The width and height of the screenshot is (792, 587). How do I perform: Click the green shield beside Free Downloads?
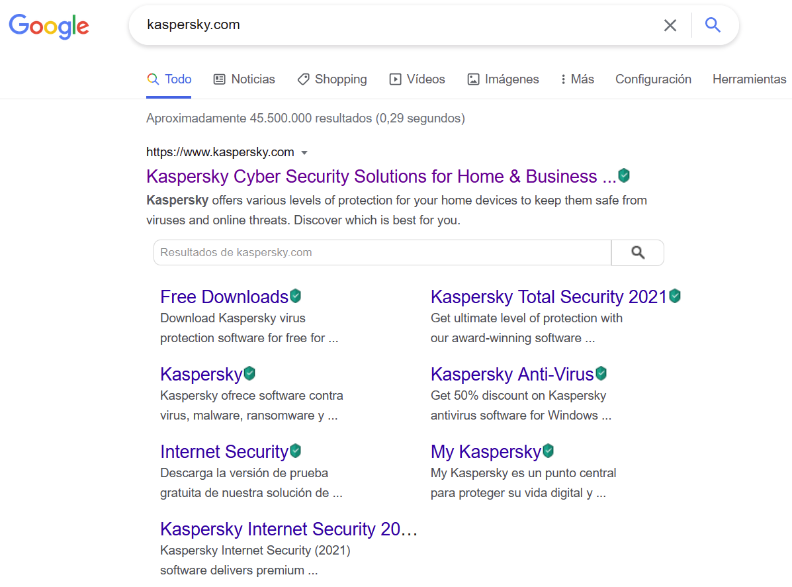296,296
